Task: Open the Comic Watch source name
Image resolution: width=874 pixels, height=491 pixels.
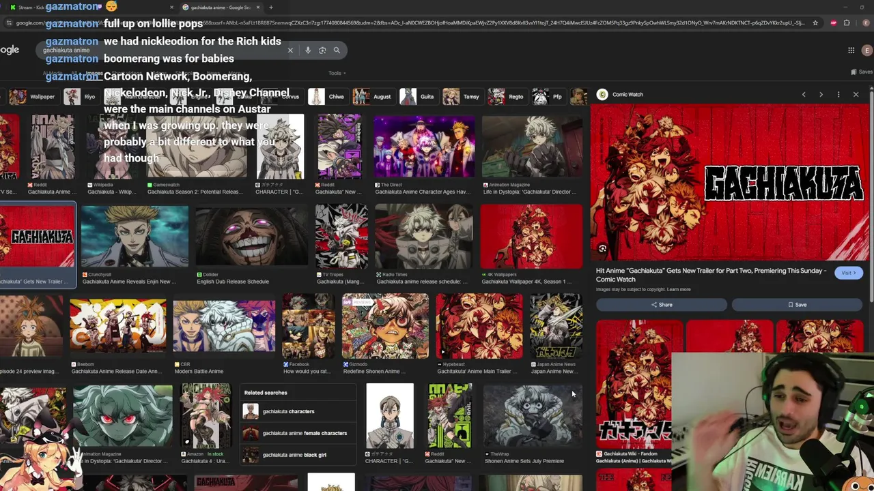Action: [x=628, y=95]
